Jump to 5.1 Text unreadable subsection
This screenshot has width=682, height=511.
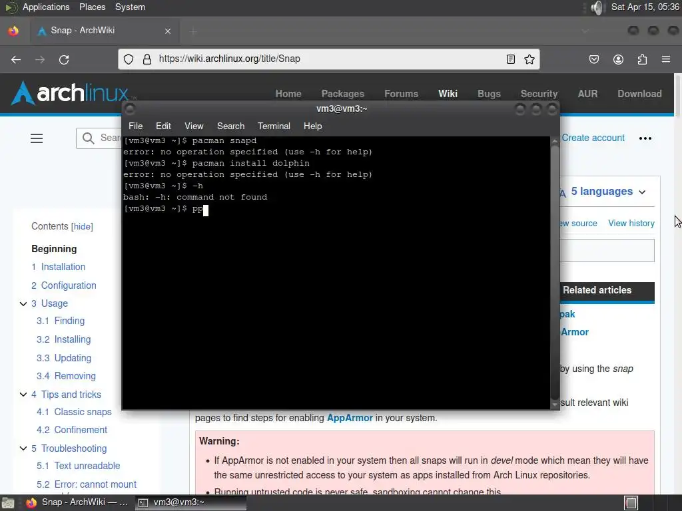[79, 466]
